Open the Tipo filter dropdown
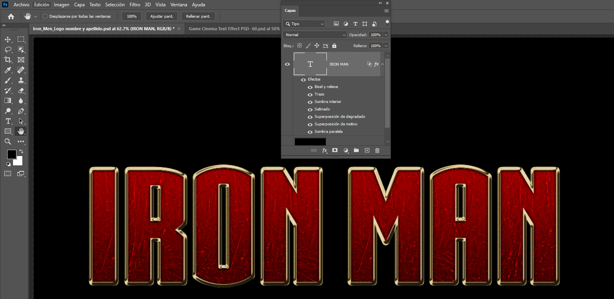The image size is (614, 299). tap(304, 24)
